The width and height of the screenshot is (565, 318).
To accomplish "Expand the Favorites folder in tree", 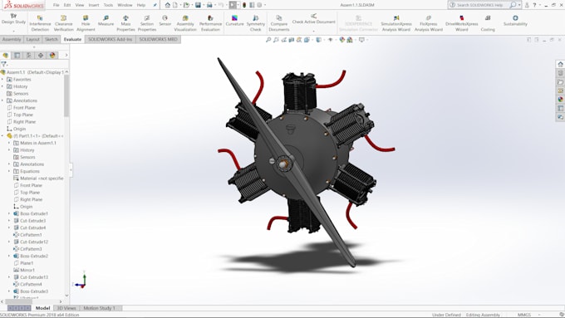I will (x=2, y=79).
